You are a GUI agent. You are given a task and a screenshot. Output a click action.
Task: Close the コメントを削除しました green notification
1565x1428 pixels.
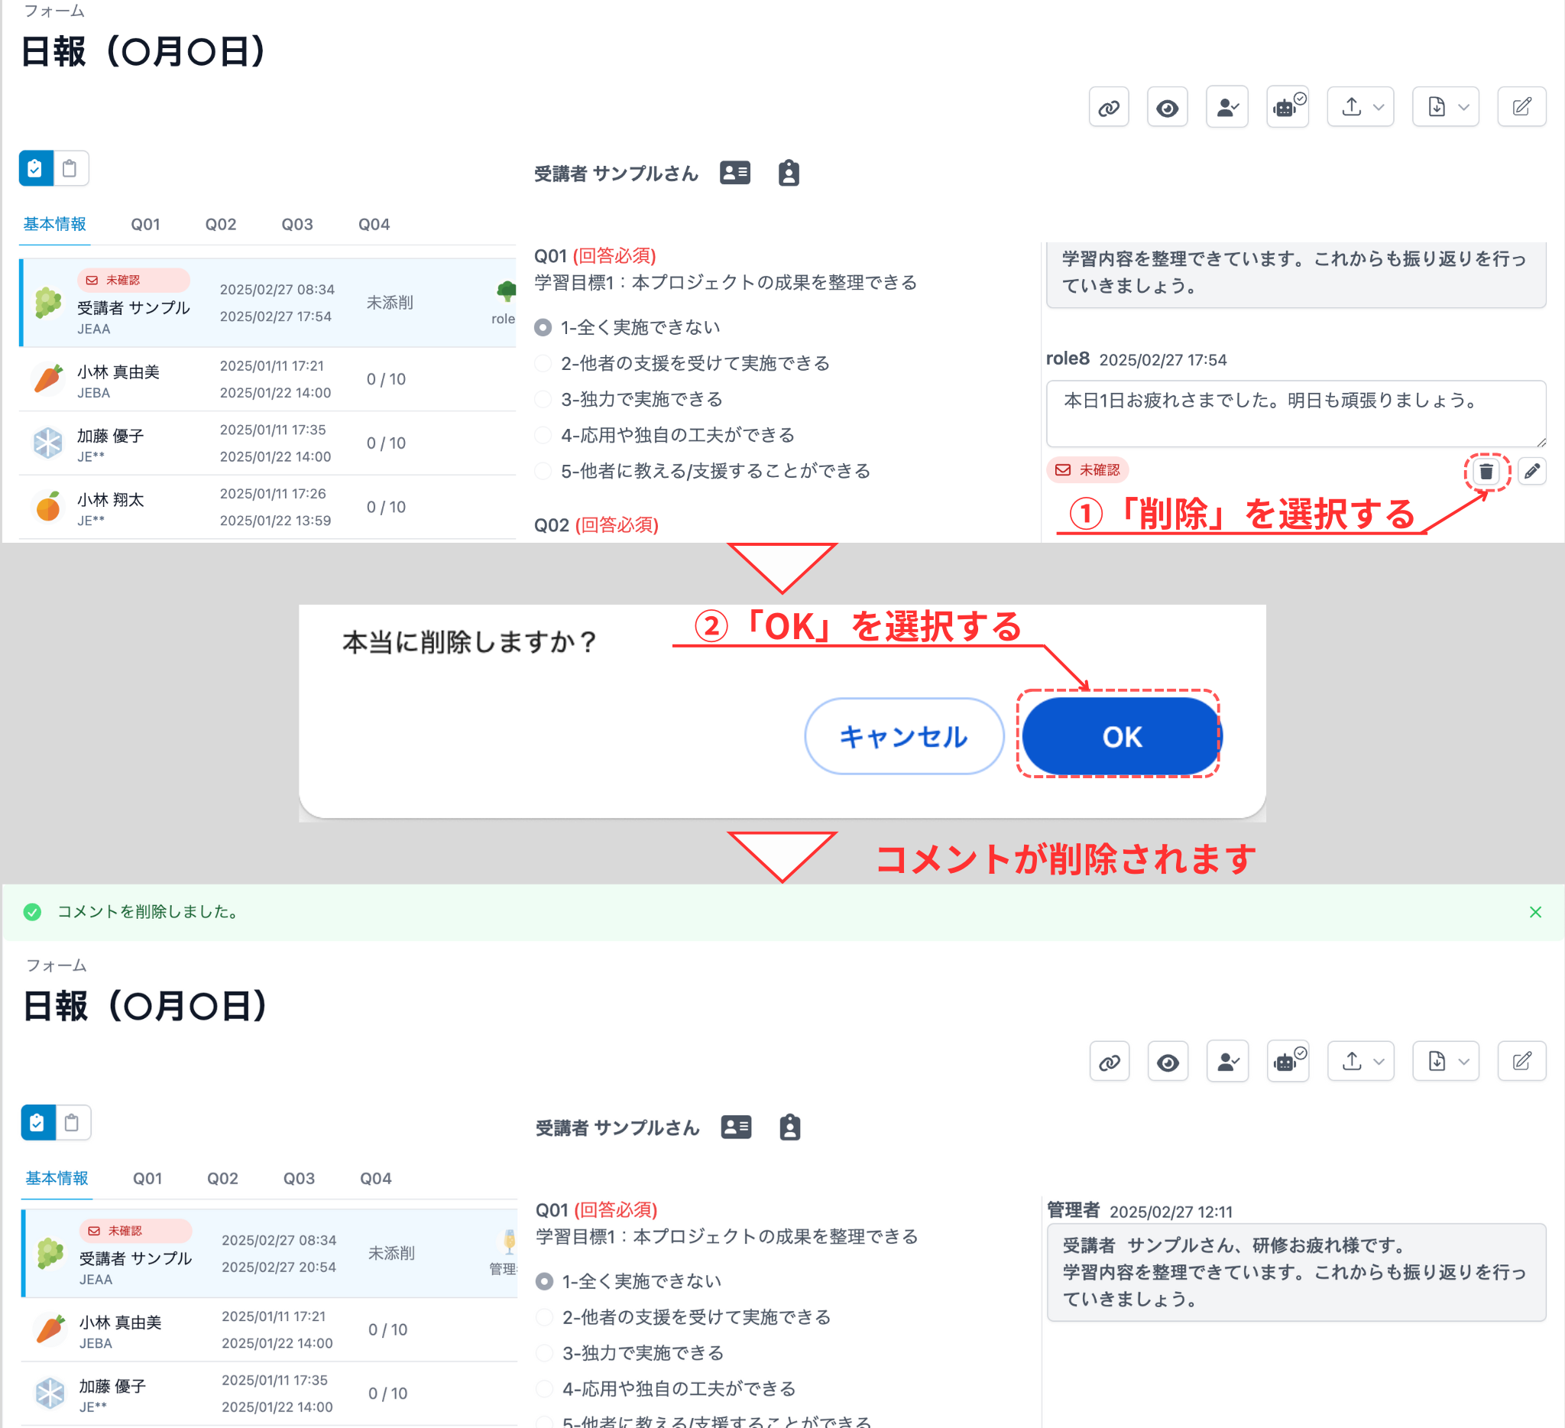tap(1536, 912)
